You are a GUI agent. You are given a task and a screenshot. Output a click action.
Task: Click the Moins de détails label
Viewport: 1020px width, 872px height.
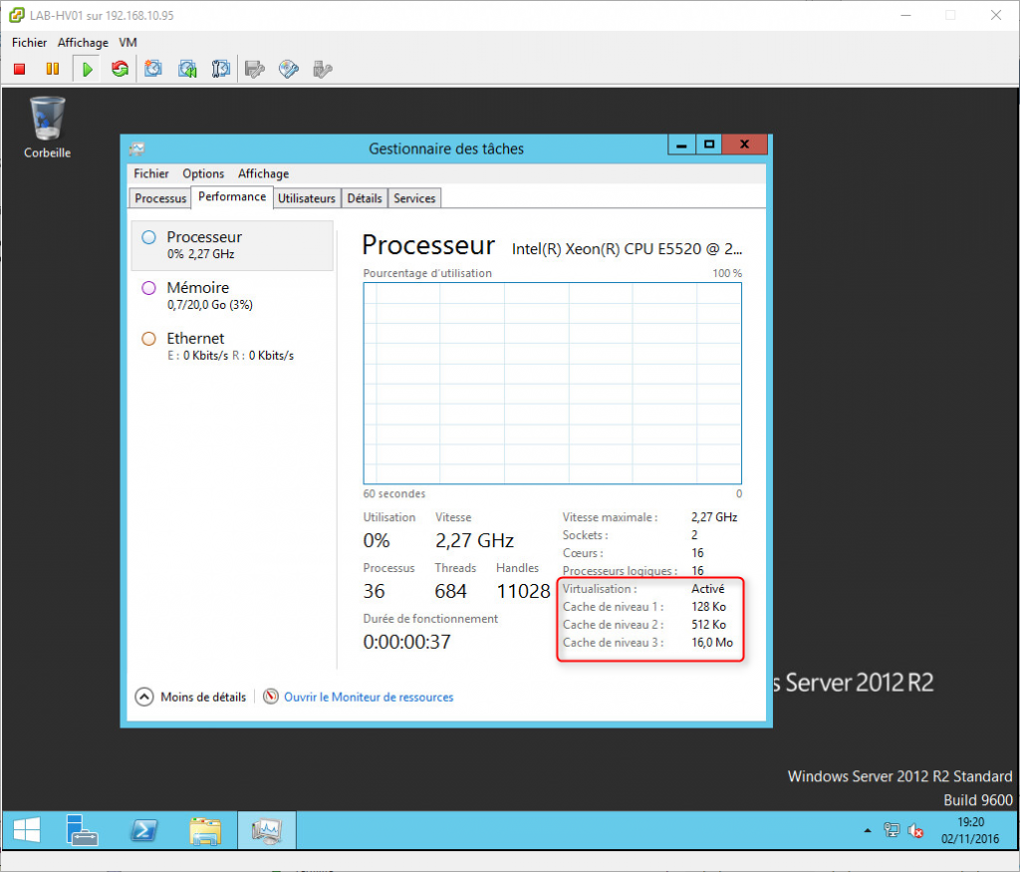[x=203, y=697]
